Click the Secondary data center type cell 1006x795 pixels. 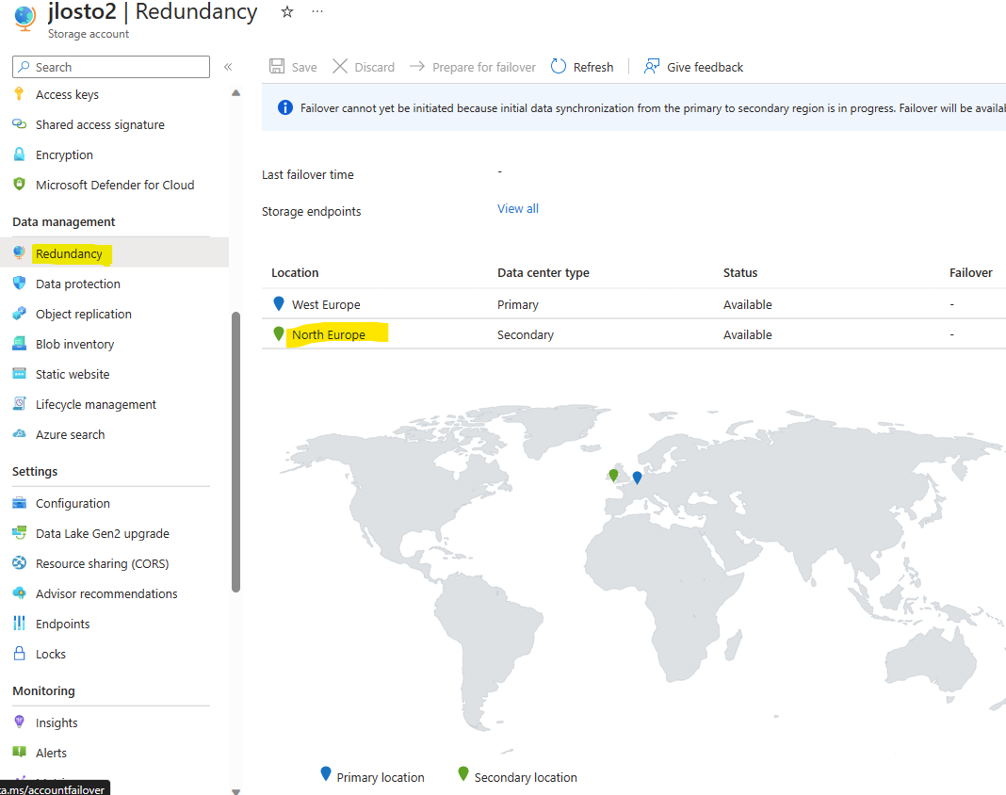525,334
